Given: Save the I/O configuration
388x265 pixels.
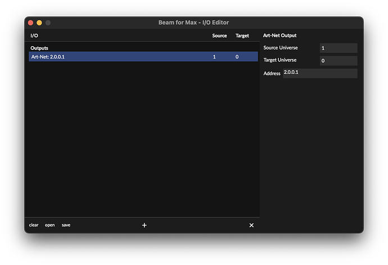Looking at the screenshot, I should [x=66, y=225].
